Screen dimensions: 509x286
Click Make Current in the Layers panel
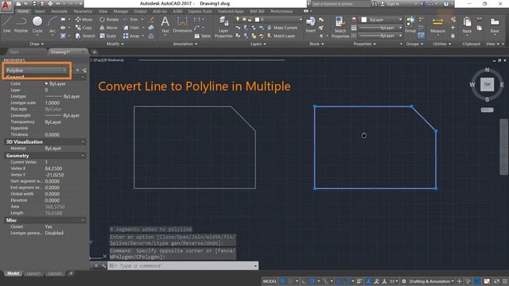(282, 28)
